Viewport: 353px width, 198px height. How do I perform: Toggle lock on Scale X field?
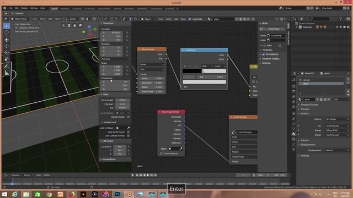tap(127, 67)
